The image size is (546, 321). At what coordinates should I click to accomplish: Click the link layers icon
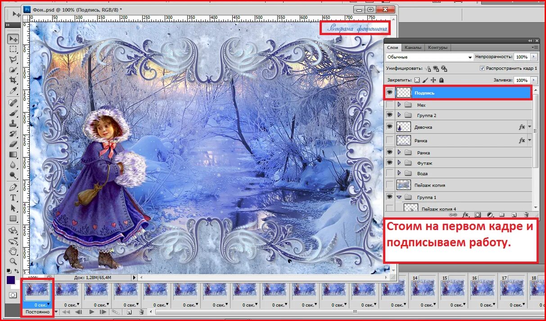point(454,215)
